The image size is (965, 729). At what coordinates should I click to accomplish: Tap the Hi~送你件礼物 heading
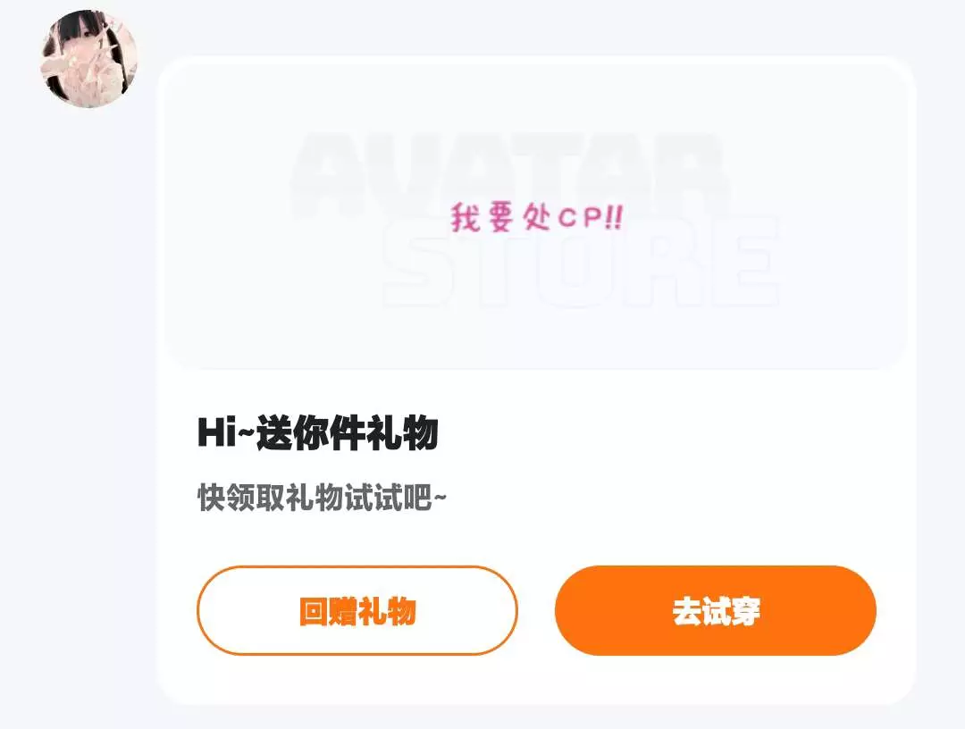[x=317, y=432]
